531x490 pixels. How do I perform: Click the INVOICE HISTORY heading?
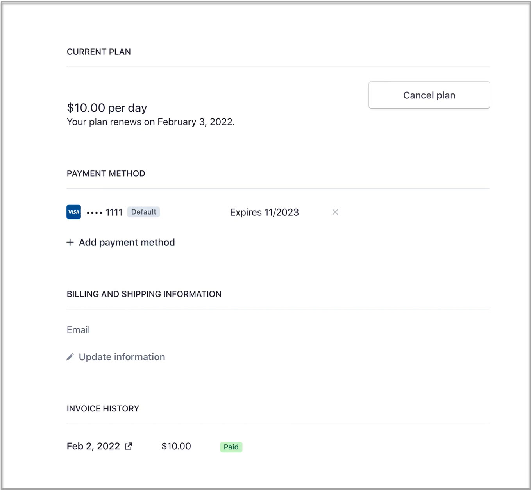(103, 408)
